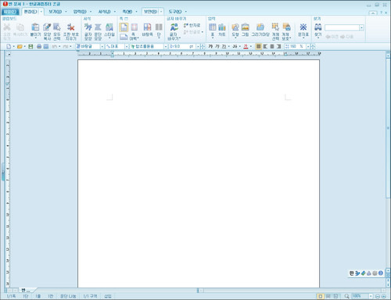Select the landscape page orientation icon

coord(124,37)
